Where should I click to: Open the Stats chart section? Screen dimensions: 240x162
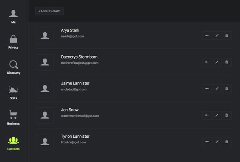tap(13, 93)
